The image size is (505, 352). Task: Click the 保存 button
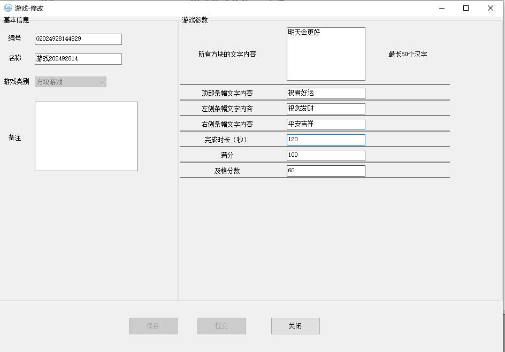click(154, 326)
